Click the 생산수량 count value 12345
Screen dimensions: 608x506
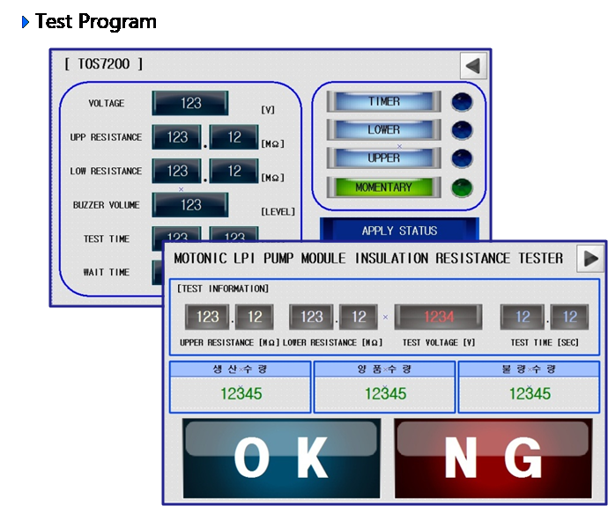tap(241, 393)
